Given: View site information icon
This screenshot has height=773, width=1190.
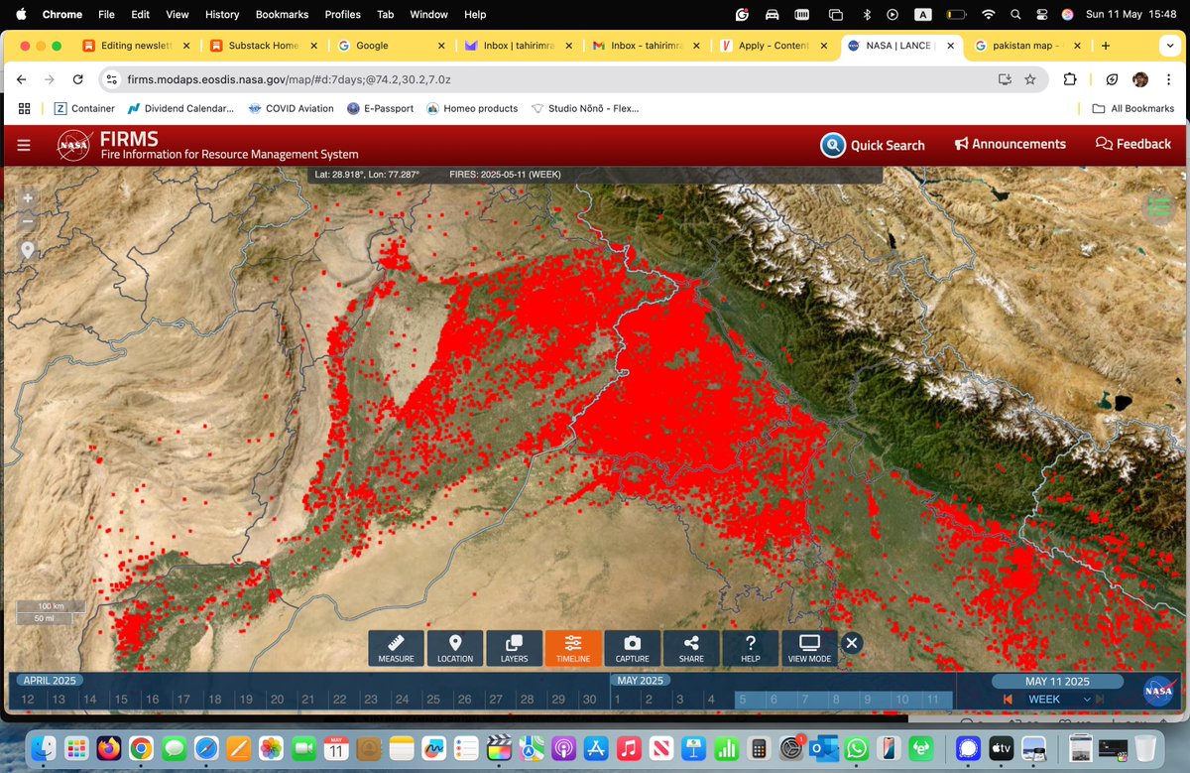Looking at the screenshot, I should pyautogui.click(x=111, y=79).
